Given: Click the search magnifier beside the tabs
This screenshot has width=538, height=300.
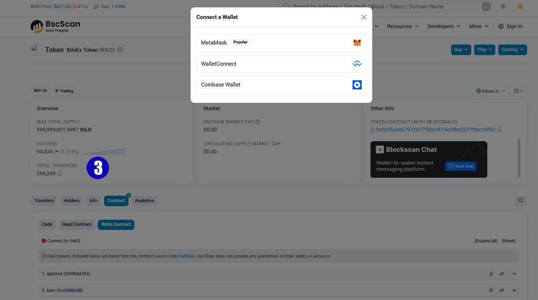Looking at the screenshot, I should pos(521,200).
